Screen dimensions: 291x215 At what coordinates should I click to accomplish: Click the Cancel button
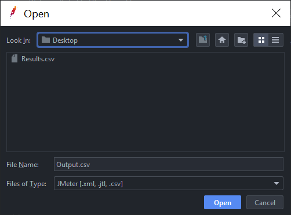265,202
